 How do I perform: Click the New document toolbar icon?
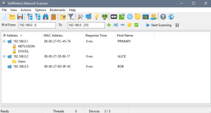click(x=4, y=17)
